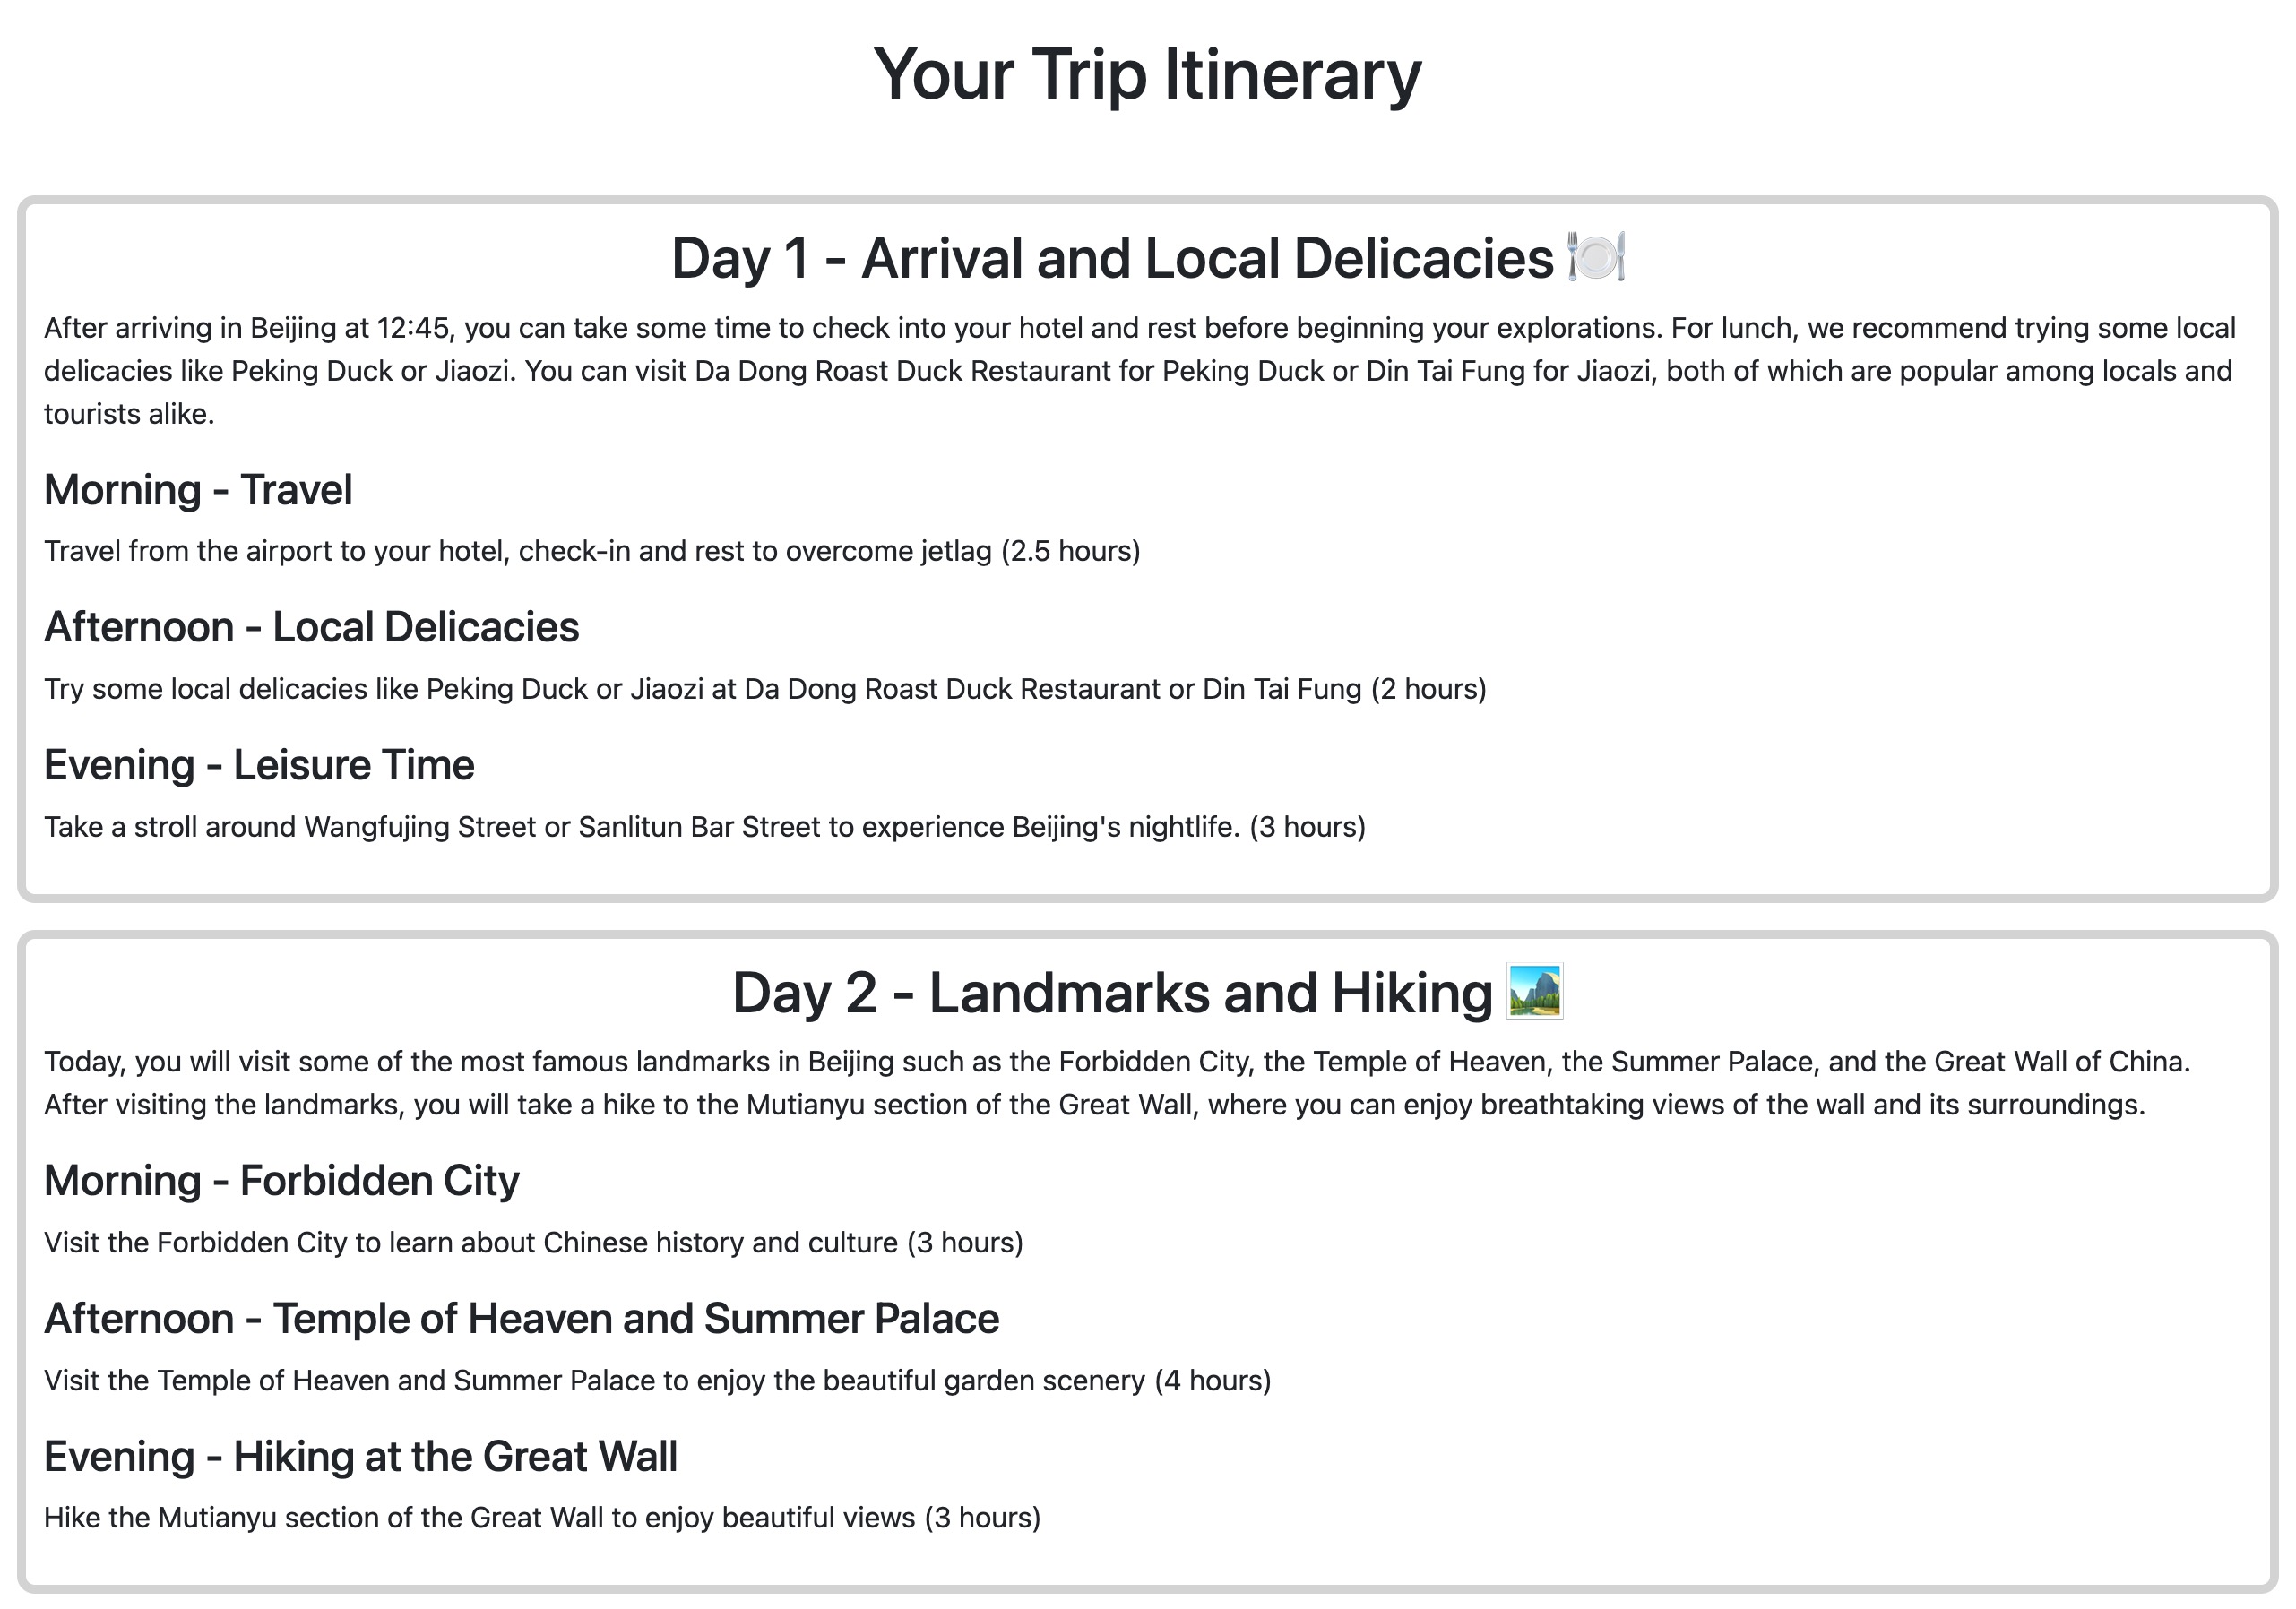Click the Mutianyu section hike description
Viewport: 2296px width, 1609px height.
[542, 1518]
